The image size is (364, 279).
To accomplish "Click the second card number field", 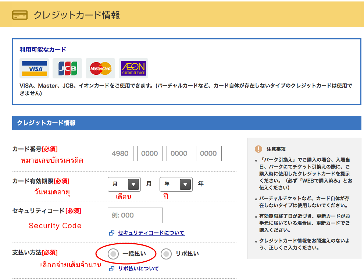I will (150, 153).
